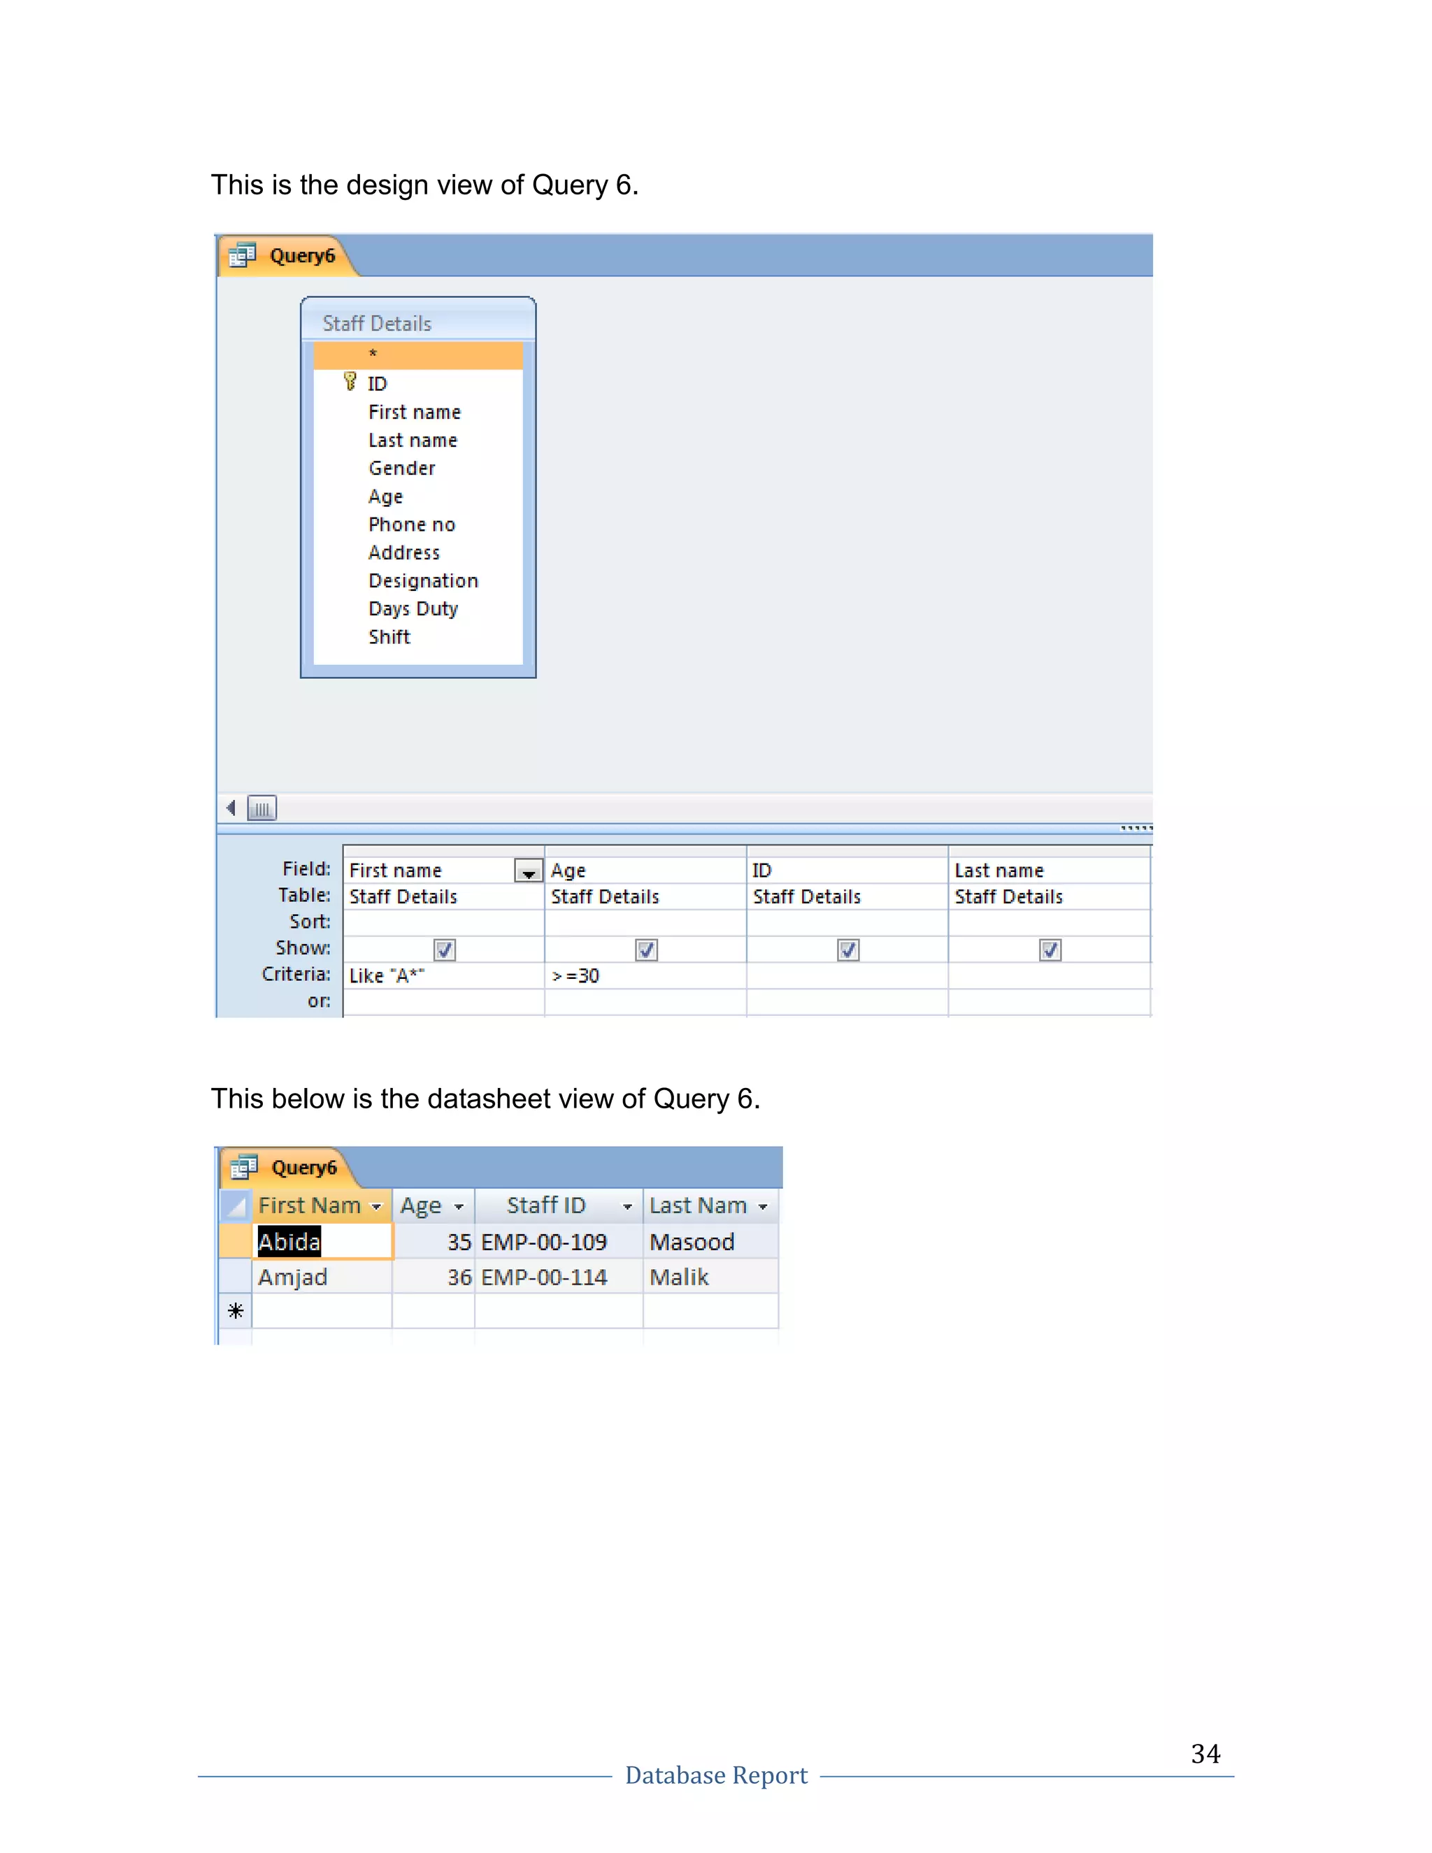Click the Amjad cell
Screen dimensions: 1432x1853
pos(322,1277)
